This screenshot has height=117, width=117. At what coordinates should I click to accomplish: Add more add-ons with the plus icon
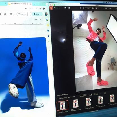tap(49, 50)
